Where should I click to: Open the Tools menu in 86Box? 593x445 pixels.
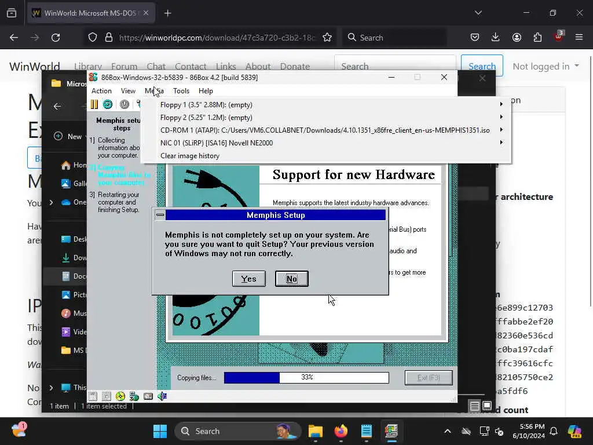pos(181,91)
